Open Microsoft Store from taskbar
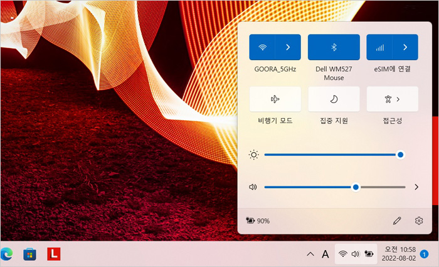439x267 pixels. click(x=29, y=254)
